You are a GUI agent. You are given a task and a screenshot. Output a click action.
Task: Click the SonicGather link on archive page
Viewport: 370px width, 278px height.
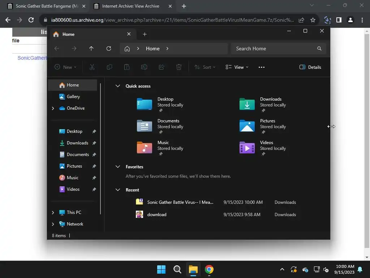pyautogui.click(x=32, y=58)
